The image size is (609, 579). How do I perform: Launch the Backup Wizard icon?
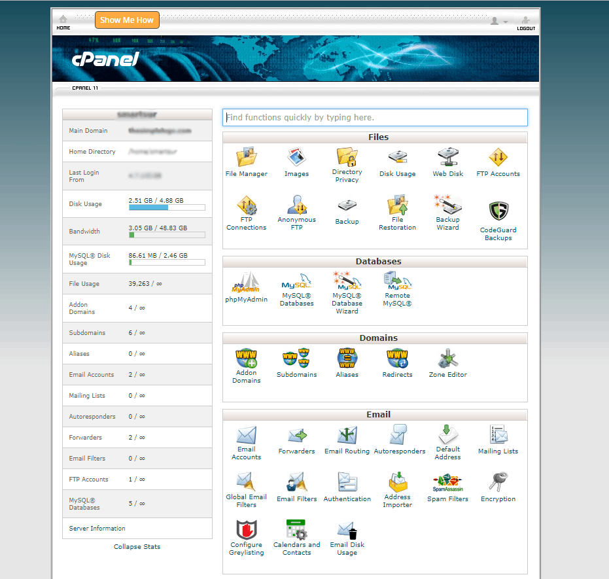448,205
